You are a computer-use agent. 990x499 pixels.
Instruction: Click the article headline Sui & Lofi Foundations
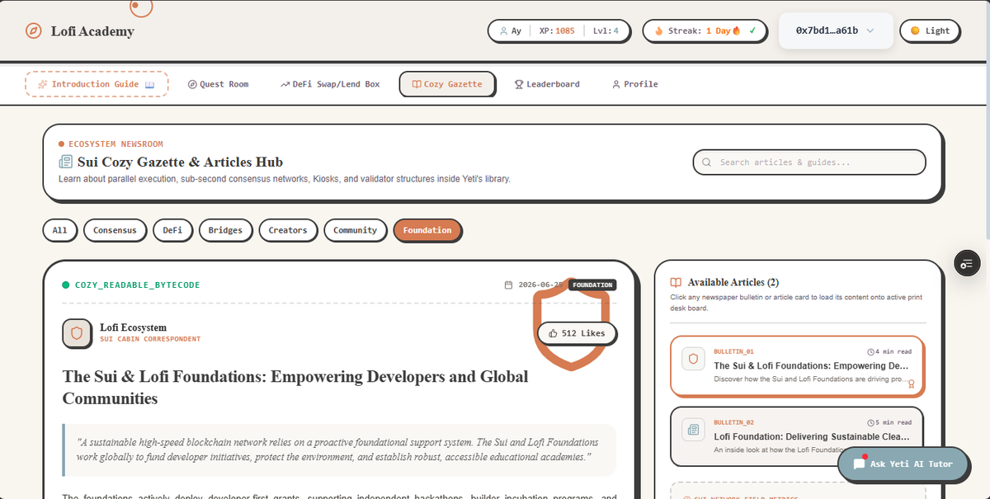coord(295,387)
